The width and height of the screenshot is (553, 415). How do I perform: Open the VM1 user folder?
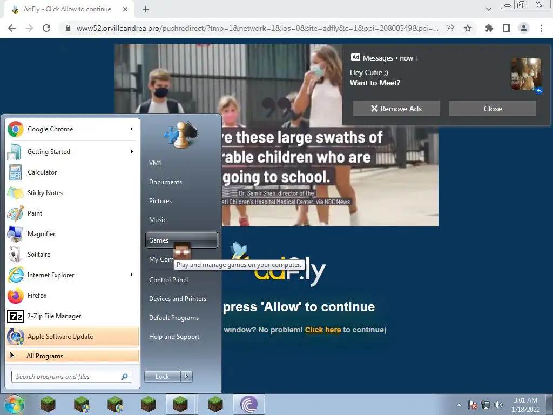(181, 163)
